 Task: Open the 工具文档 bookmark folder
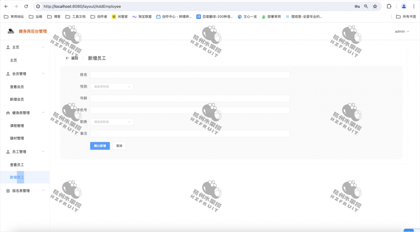[75, 16]
